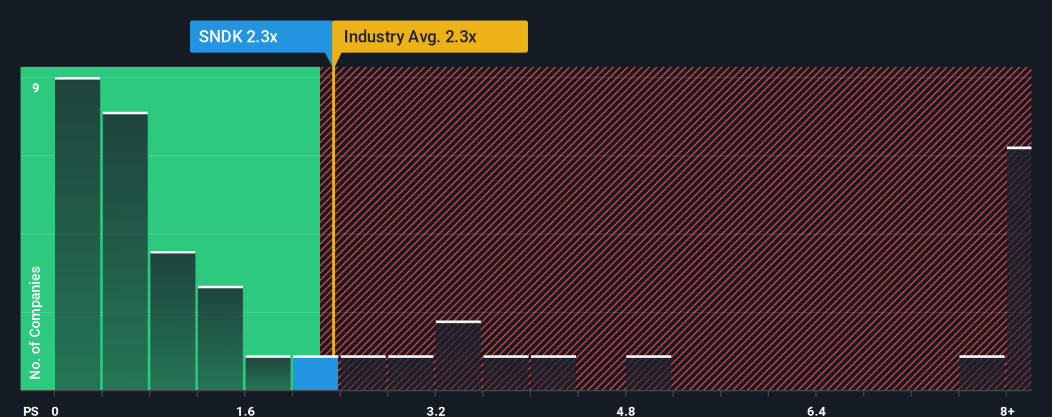Click the 1.6 x-axis label
The width and height of the screenshot is (1052, 417).
click(x=246, y=411)
